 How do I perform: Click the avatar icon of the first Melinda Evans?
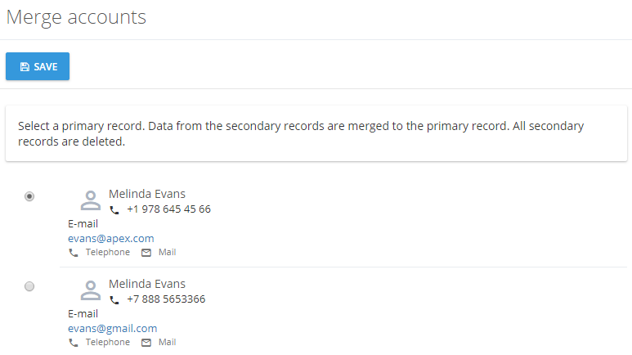(91, 200)
